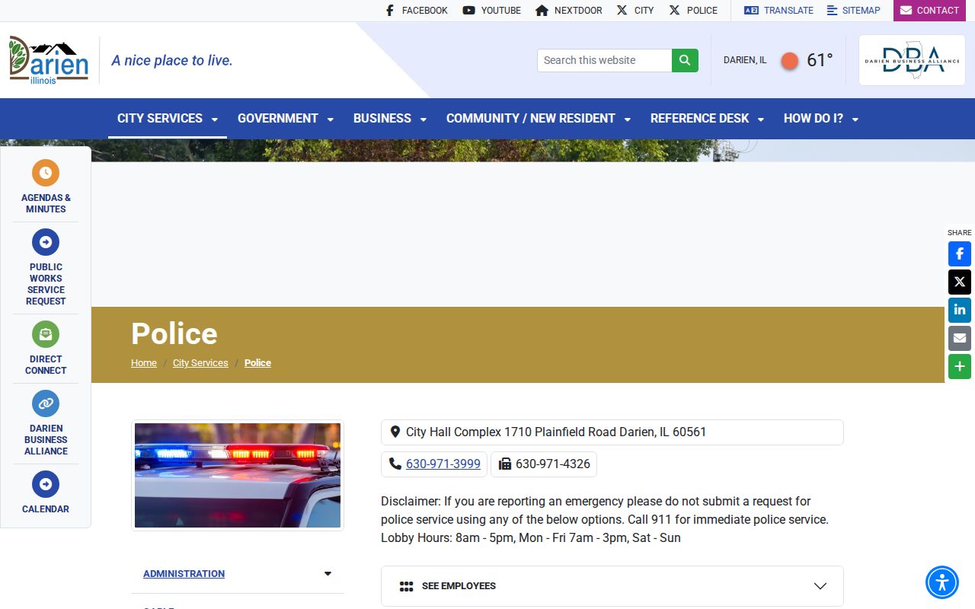975x609 pixels.
Task: Open the YouTube link in top bar
Action: tap(492, 11)
